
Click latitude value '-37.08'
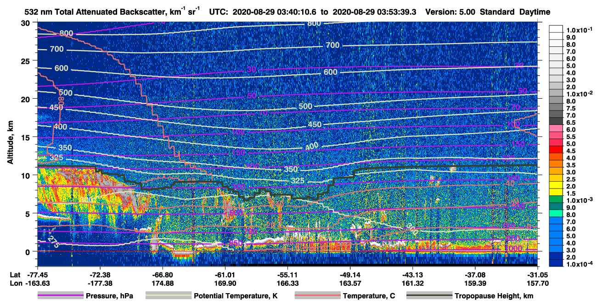475,274
